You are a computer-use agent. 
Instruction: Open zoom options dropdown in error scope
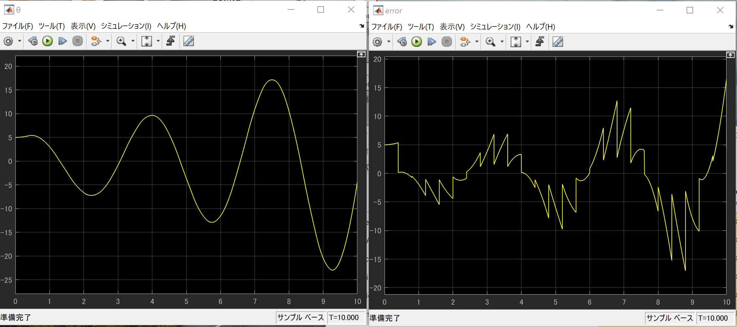pyautogui.click(x=502, y=42)
